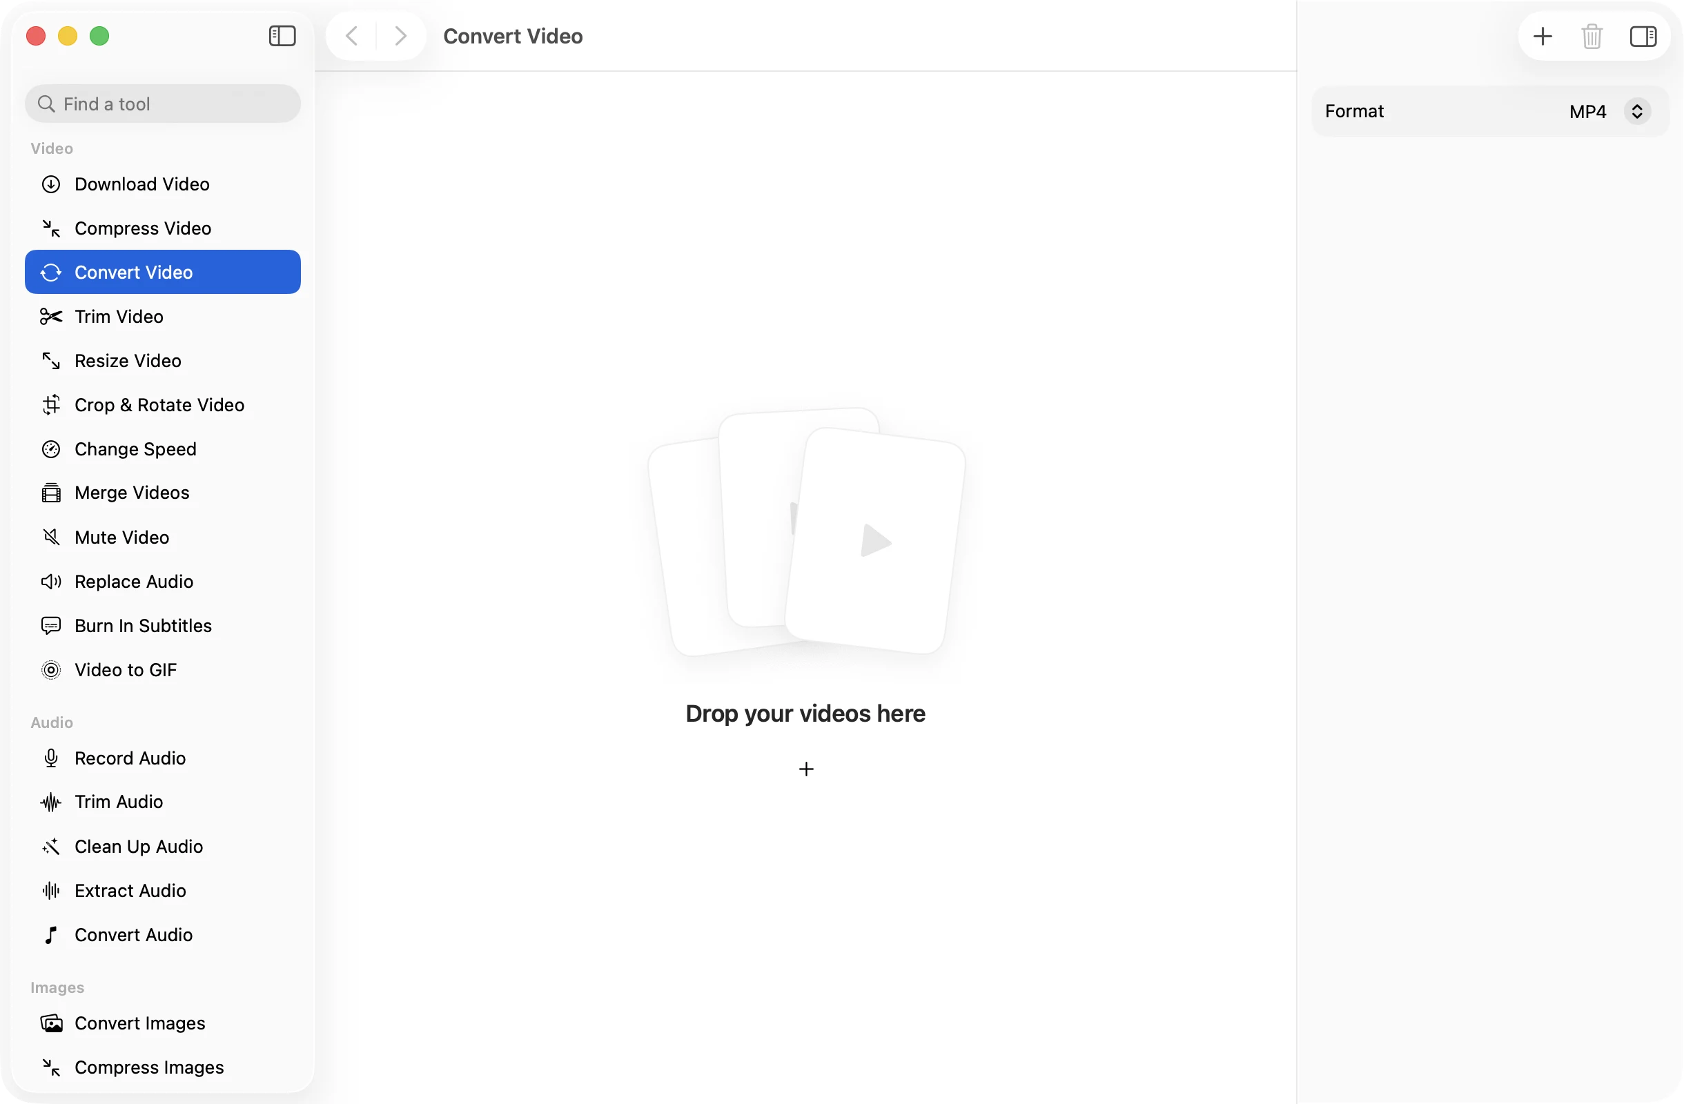The width and height of the screenshot is (1684, 1104).
Task: Switch to Trim Video tool
Action: (163, 317)
